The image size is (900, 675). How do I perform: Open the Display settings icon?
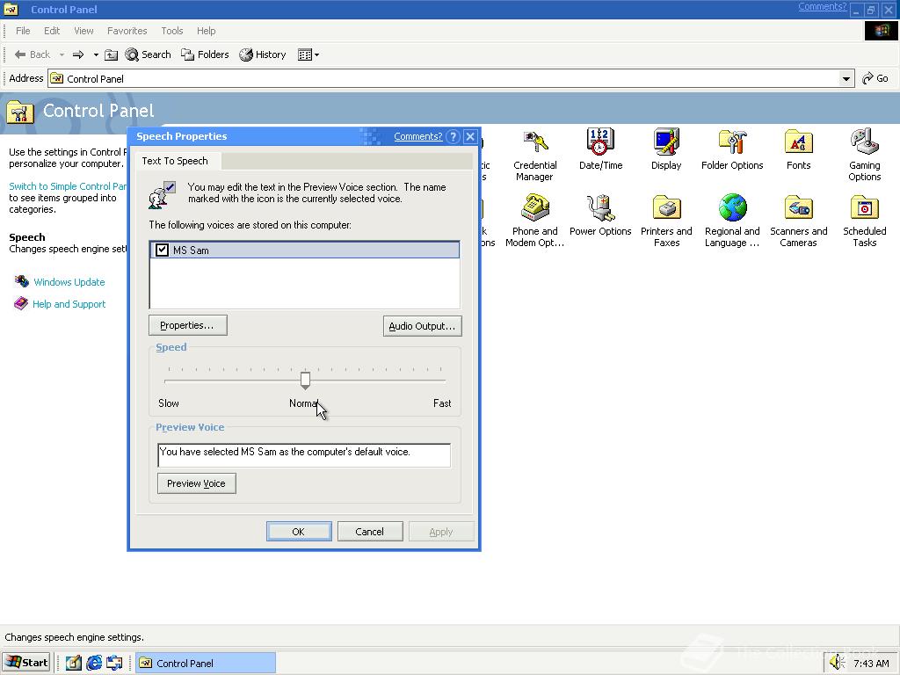point(666,149)
